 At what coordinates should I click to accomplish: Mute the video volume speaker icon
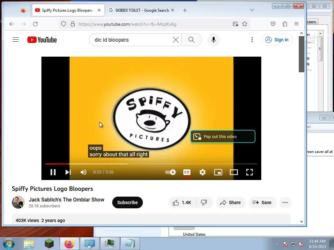83,172
